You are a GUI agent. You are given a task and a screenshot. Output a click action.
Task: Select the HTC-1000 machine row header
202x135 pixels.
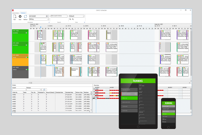click(20, 35)
